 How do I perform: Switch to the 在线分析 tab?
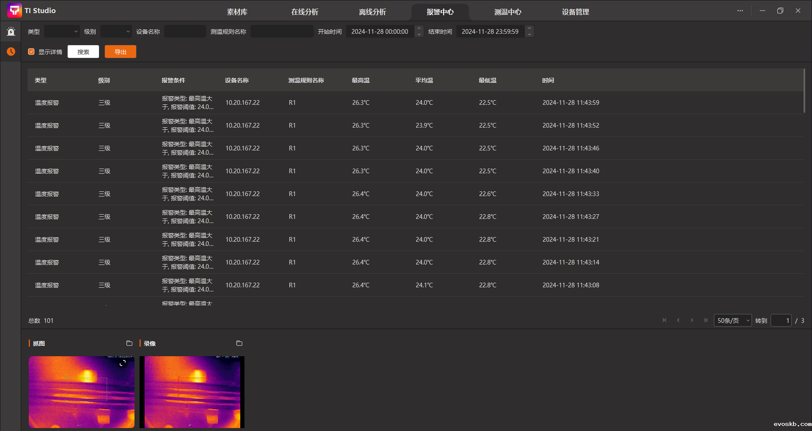tap(304, 12)
